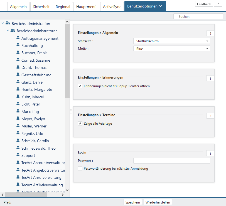The image size is (226, 206).
Task: Click the user icon next to Marketing
Action: [x=18, y=112]
